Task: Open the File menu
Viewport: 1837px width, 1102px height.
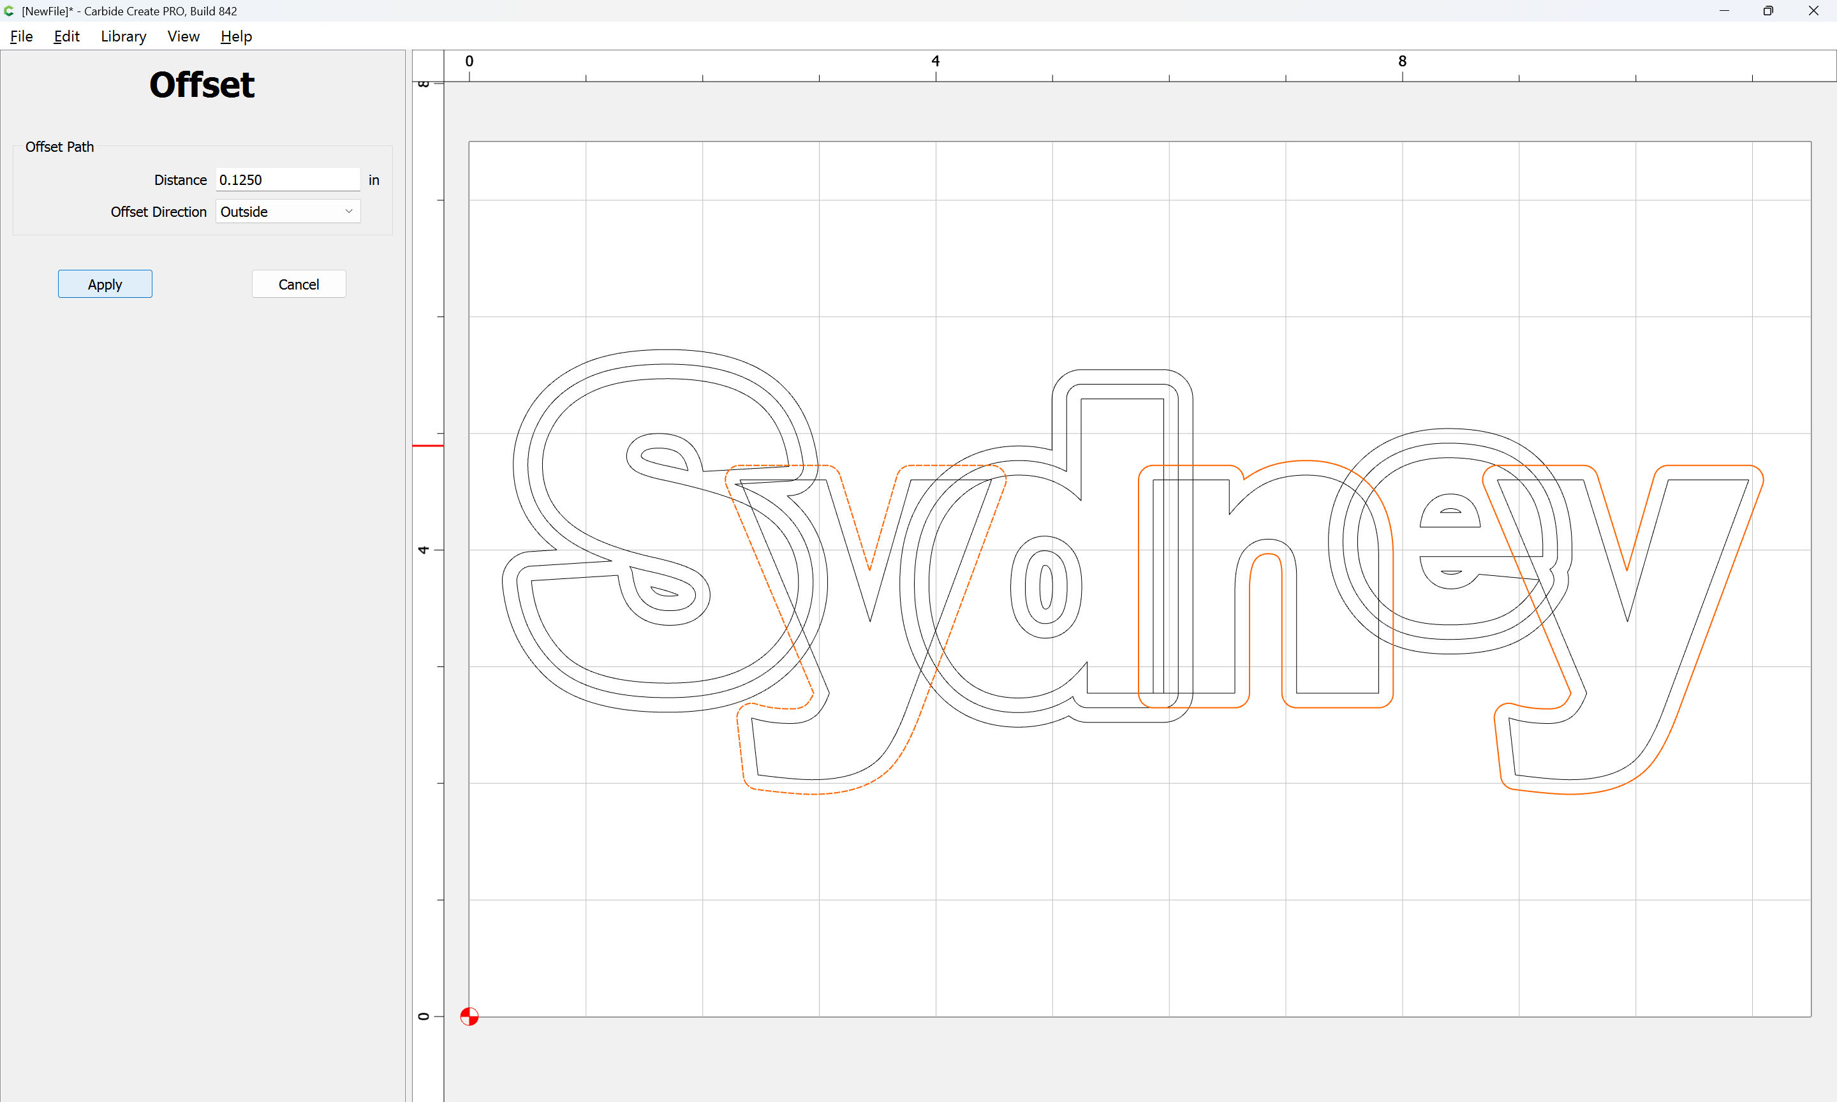Action: point(21,36)
